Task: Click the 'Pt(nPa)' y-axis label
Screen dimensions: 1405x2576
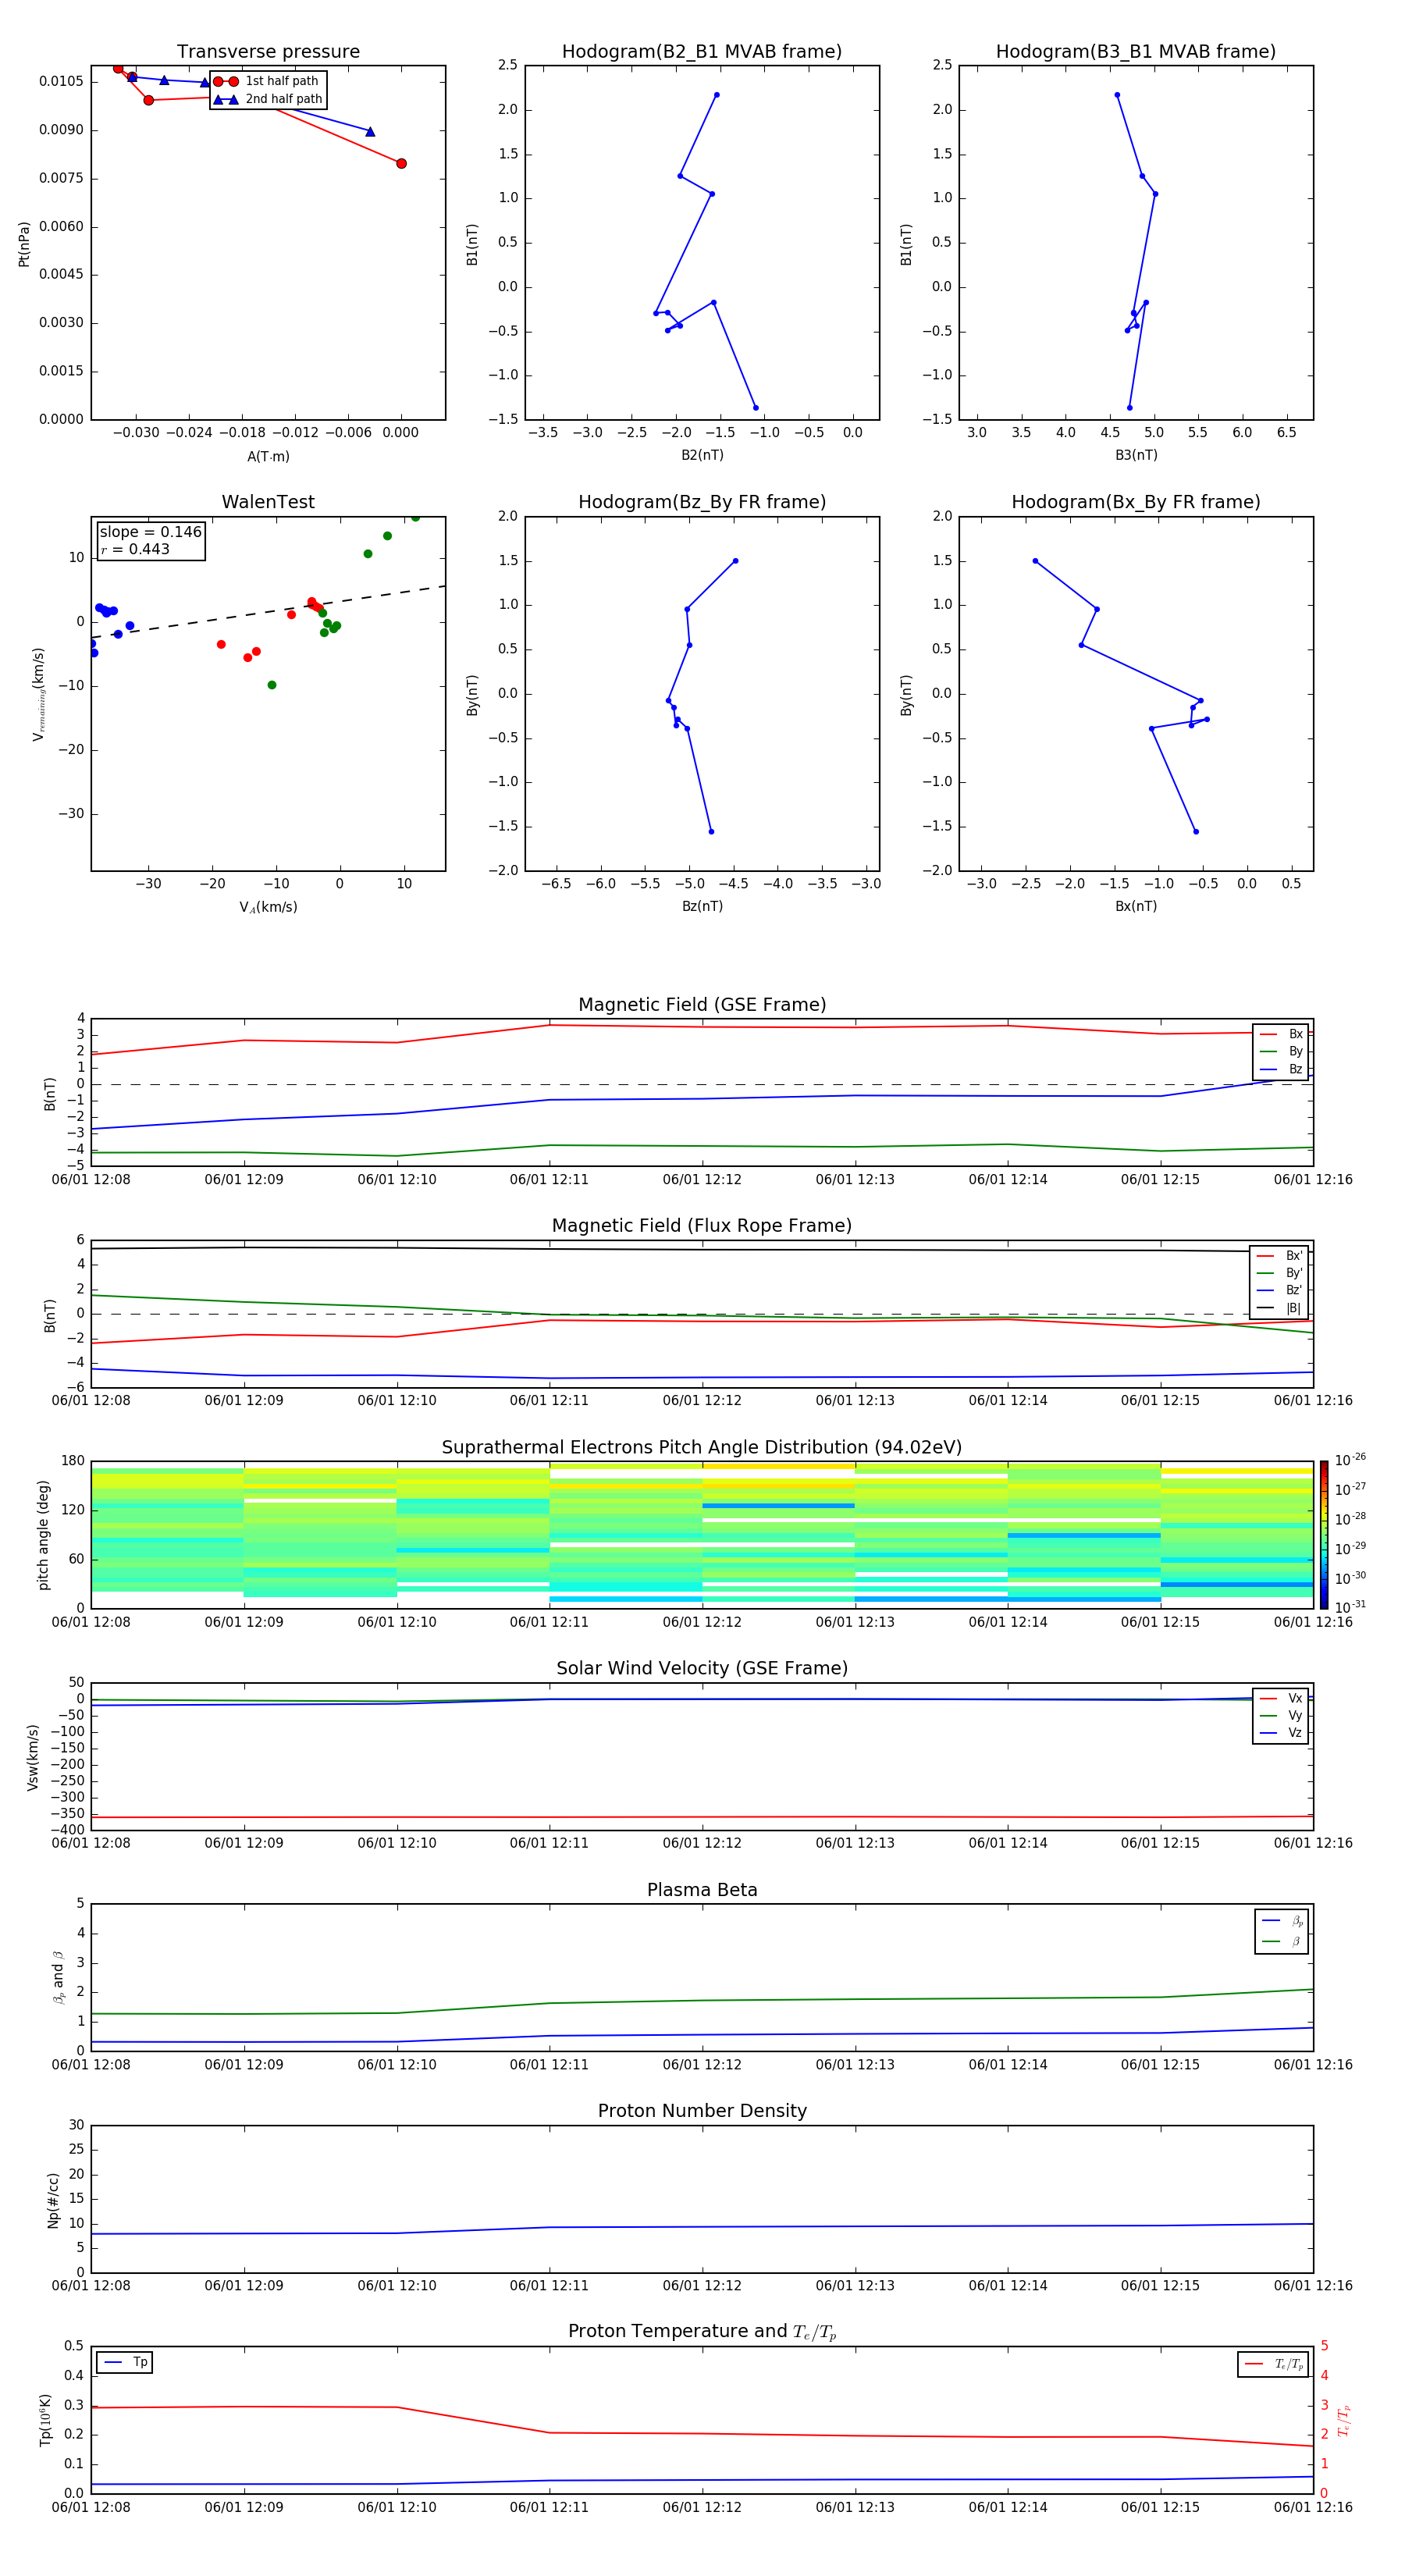Action: pos(24,244)
